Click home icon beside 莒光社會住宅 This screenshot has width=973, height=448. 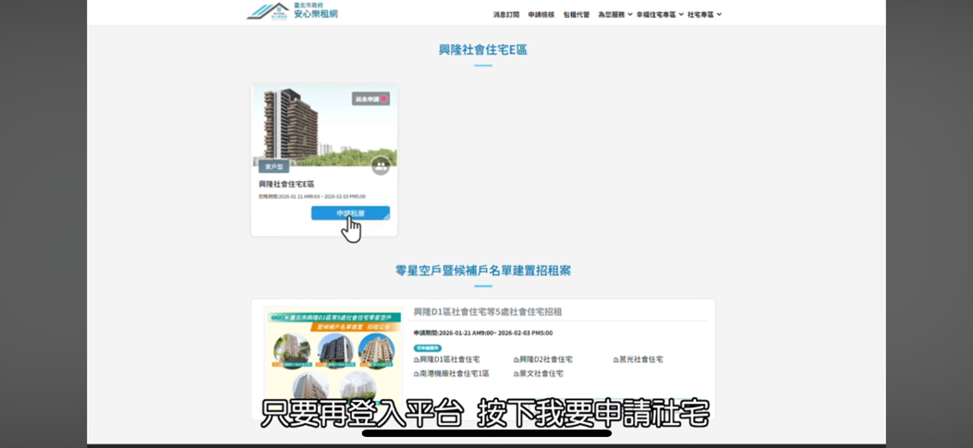615,360
